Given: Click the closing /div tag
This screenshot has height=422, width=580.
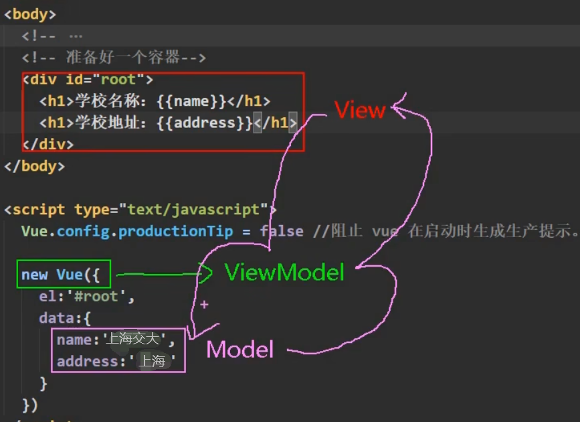Looking at the screenshot, I should point(48,144).
